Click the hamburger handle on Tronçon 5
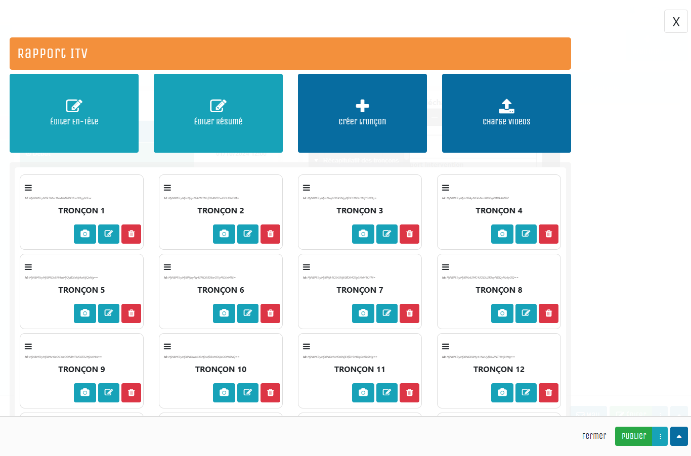Image resolution: width=691 pixels, height=456 pixels. [28, 267]
